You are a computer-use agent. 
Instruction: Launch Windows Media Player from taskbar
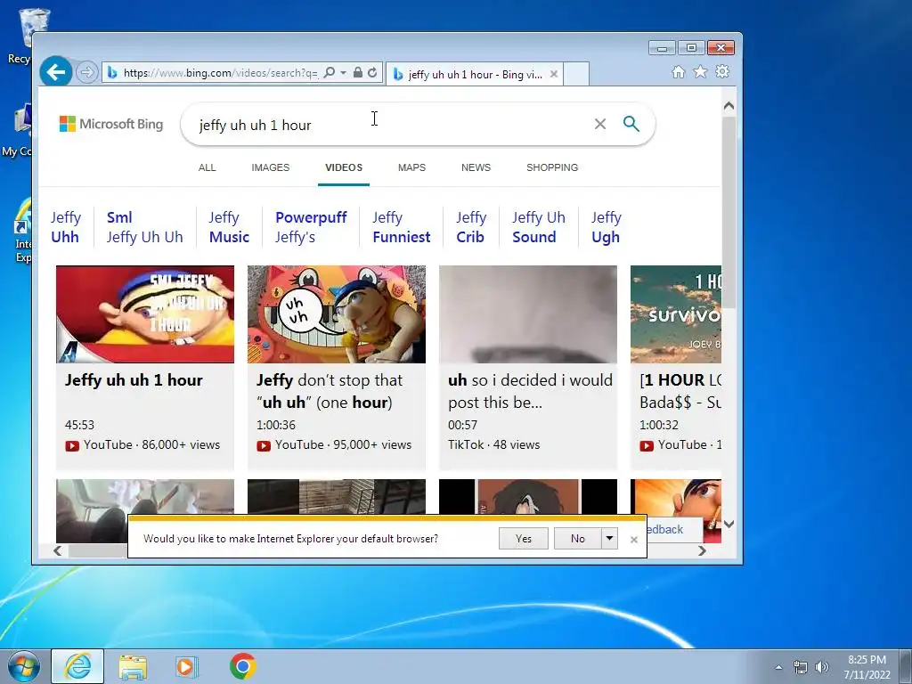point(186,666)
